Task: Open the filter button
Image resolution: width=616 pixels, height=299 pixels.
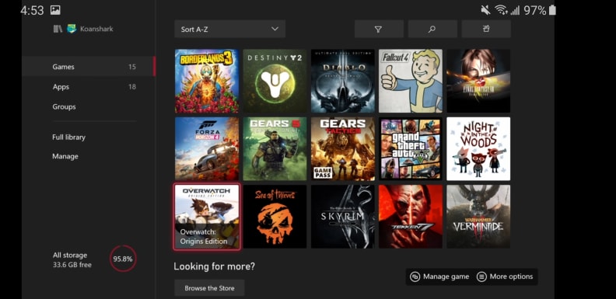Action: [379, 29]
